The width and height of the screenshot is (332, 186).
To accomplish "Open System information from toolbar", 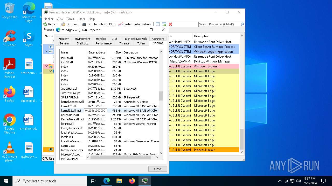I will click(x=134, y=24).
